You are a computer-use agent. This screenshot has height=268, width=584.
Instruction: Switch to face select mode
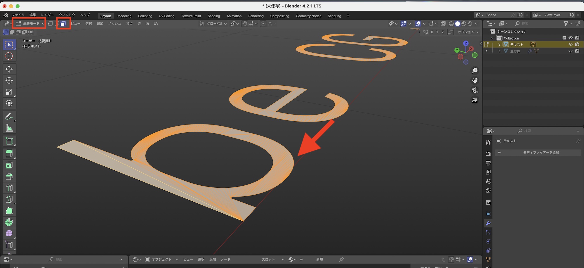63,24
